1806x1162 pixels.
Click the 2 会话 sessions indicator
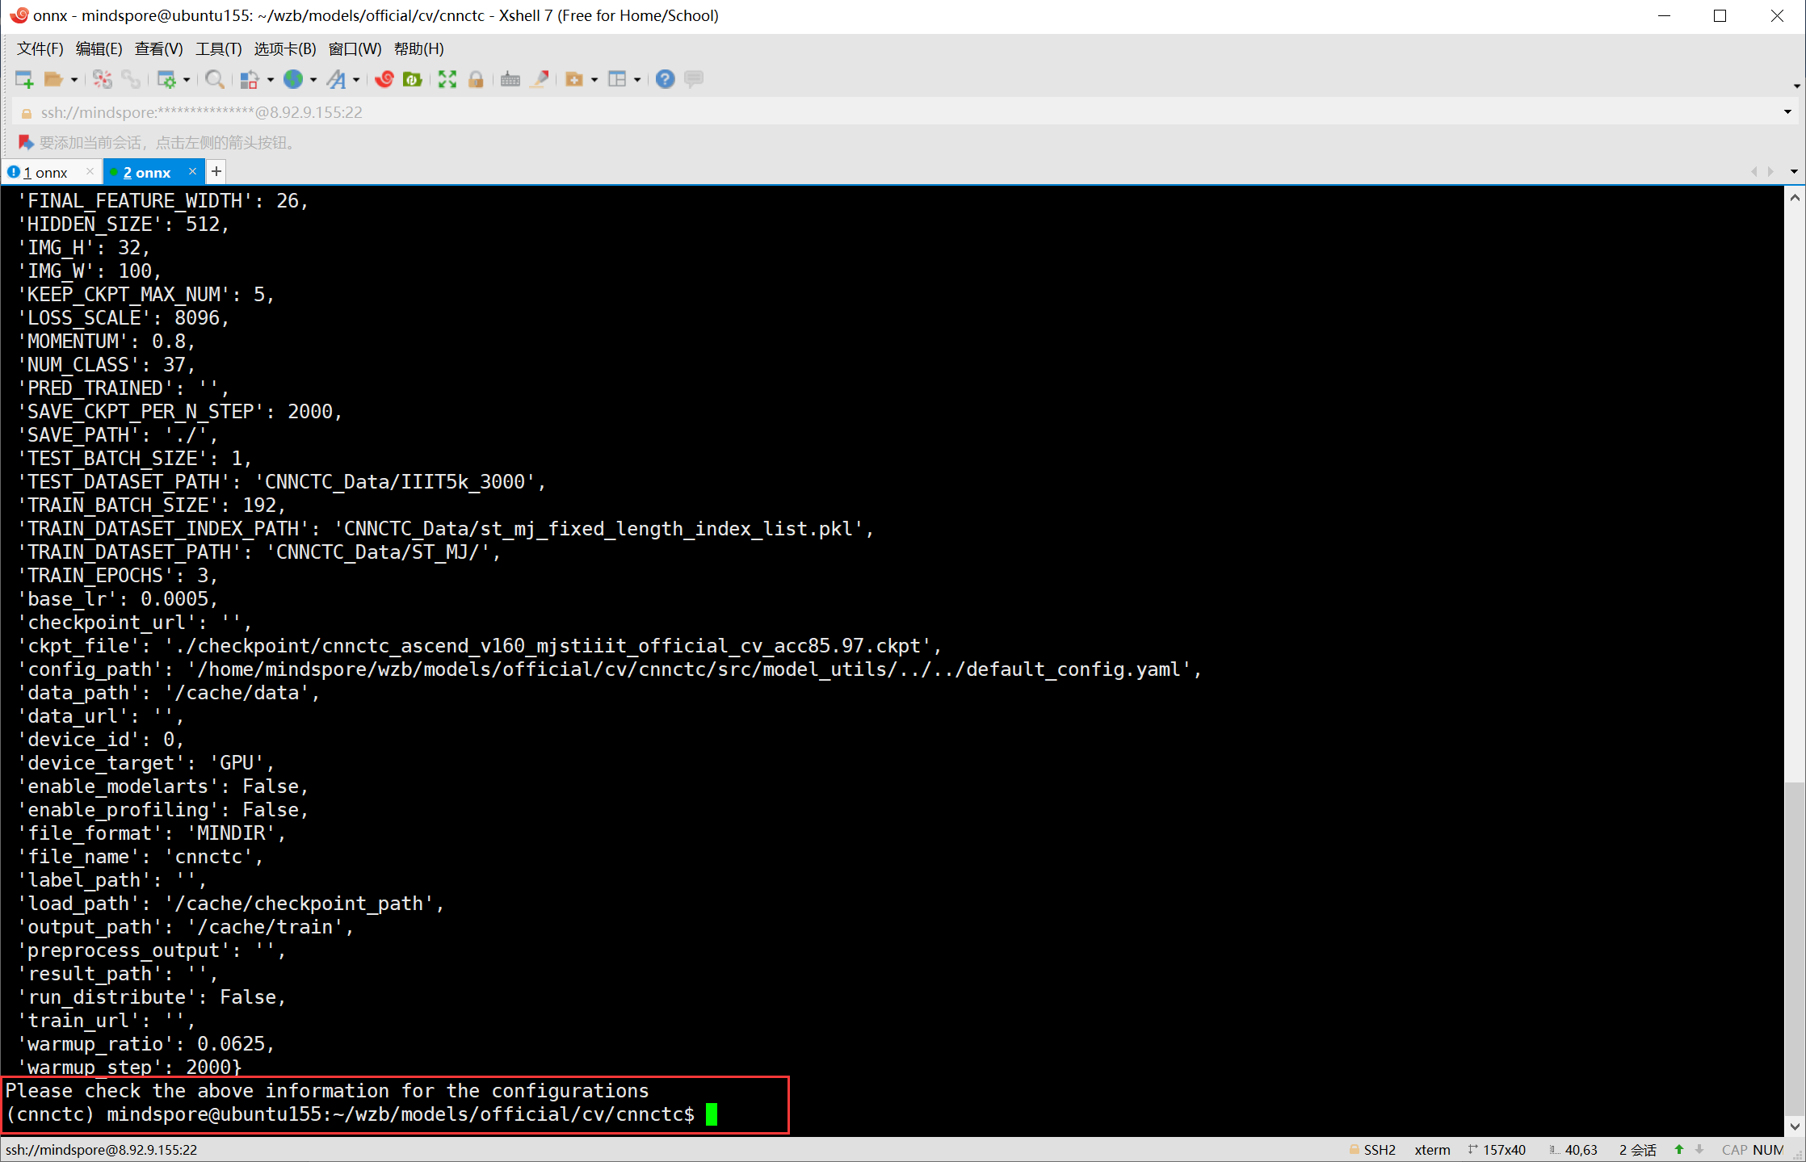pyautogui.click(x=1637, y=1150)
